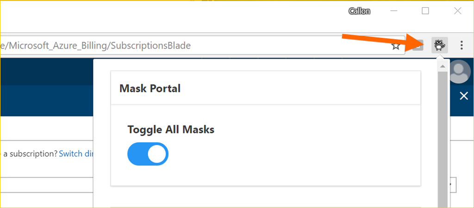Viewport: 474px width, 208px height.
Task: Open the Callon Chrome profile button
Action: click(x=359, y=11)
